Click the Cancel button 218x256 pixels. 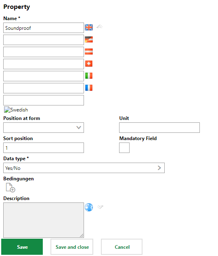point(122,247)
